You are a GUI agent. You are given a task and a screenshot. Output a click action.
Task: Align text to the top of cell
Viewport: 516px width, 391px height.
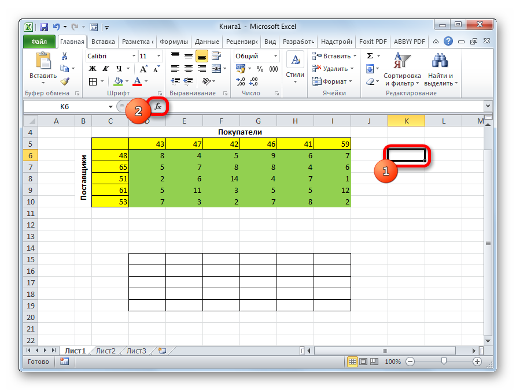point(175,56)
